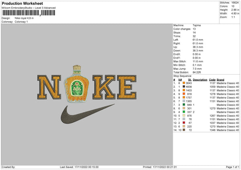The image size is (241, 170).
Task: Click the letter K in the design
Action: pos(104,87)
